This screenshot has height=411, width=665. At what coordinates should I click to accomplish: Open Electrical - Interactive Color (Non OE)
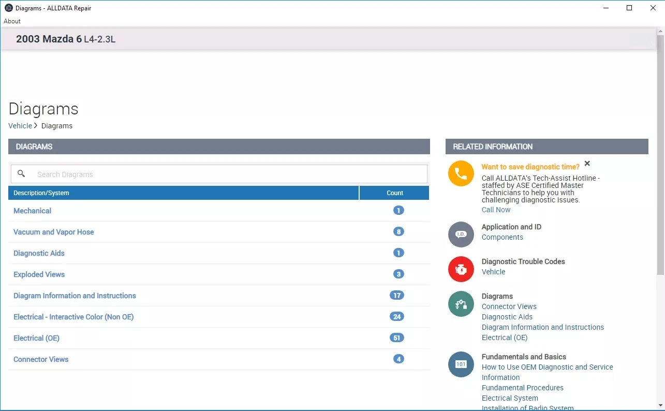pos(73,317)
